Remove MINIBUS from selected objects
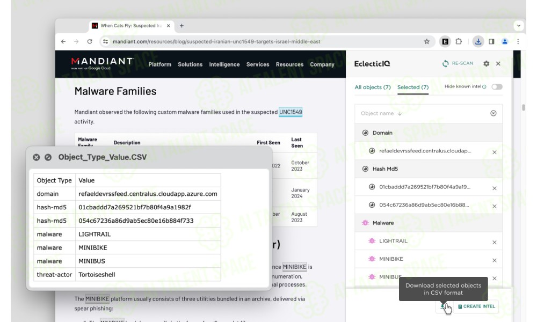Image resolution: width=537 pixels, height=322 pixels. click(x=495, y=279)
